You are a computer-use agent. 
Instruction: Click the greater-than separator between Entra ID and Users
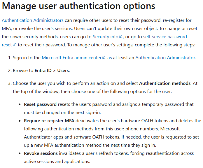pos(54,71)
